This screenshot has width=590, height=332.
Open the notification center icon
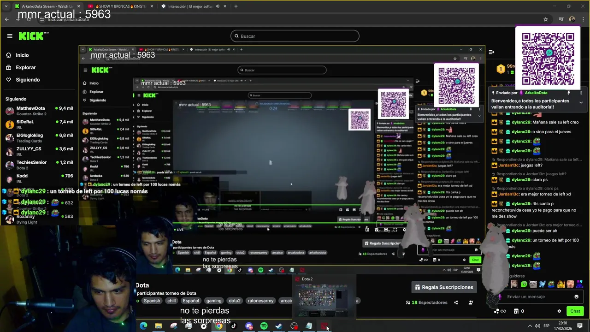point(580,326)
